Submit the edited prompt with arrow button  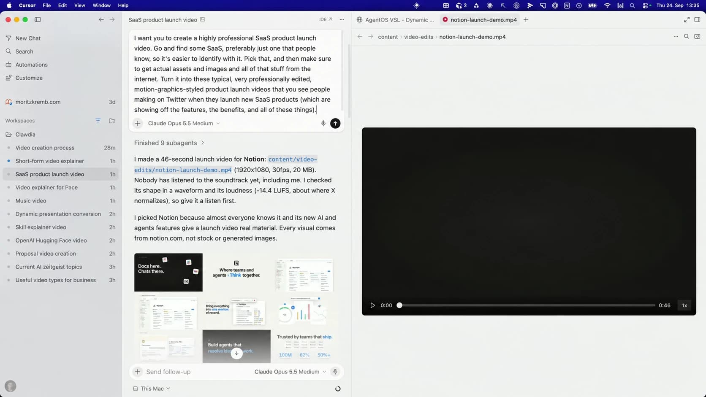tap(335, 123)
